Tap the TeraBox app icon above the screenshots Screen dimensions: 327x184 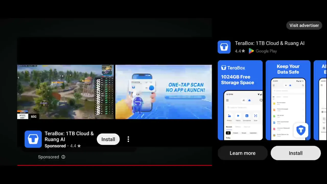(x=224, y=47)
